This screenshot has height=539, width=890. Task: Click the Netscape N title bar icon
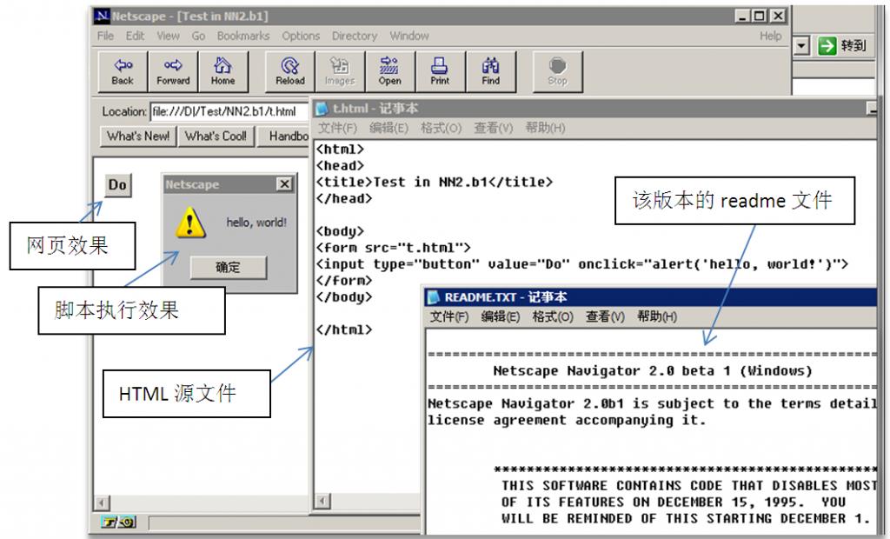(102, 16)
